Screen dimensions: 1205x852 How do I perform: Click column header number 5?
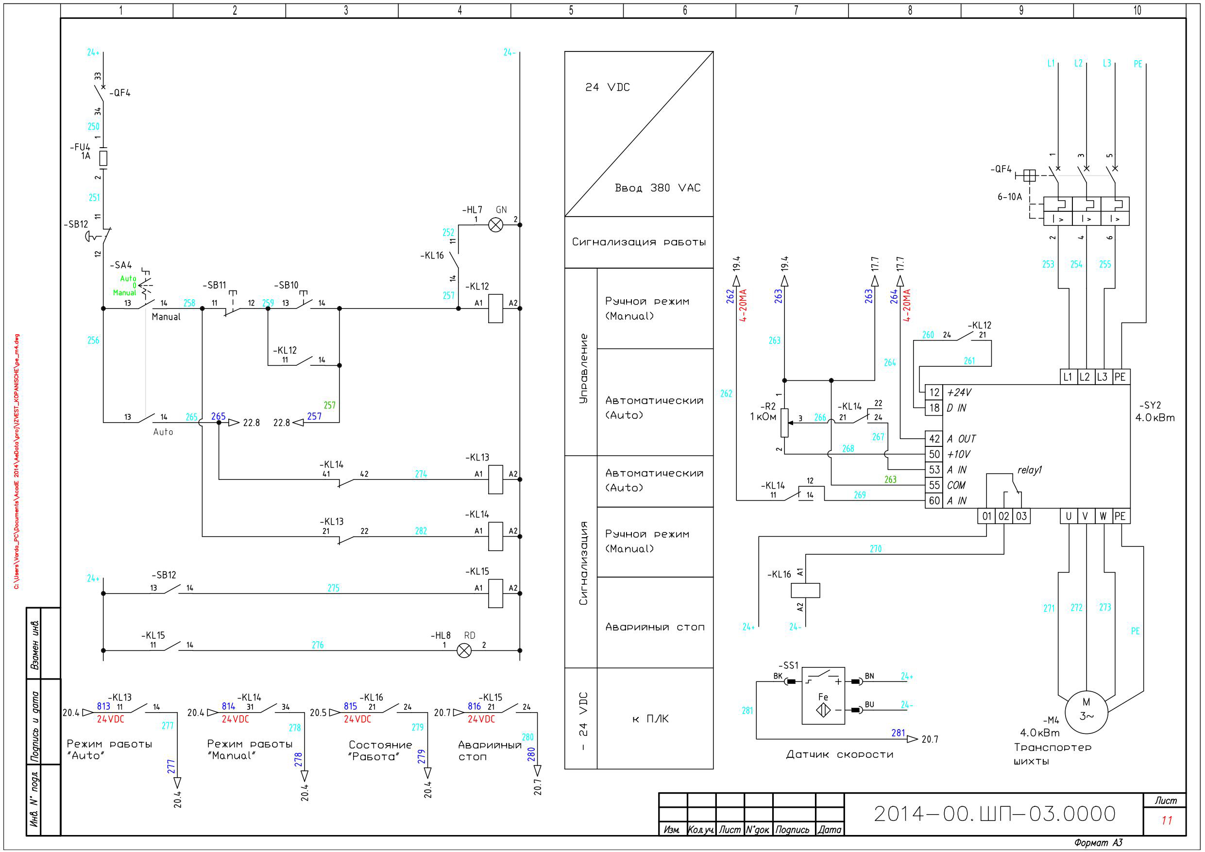(x=571, y=10)
